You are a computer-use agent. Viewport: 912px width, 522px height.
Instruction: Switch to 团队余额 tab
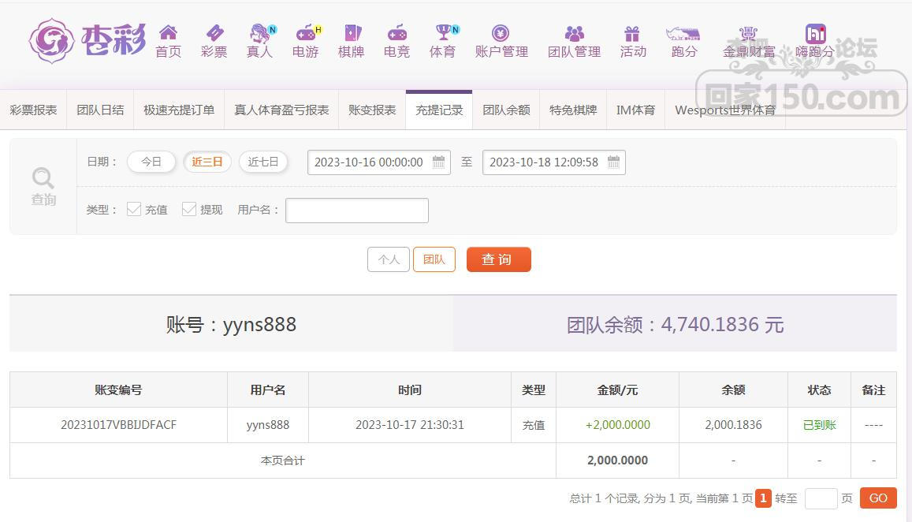coord(506,110)
